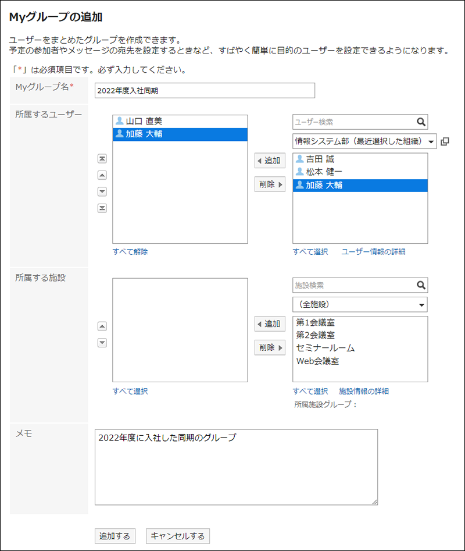465x551 pixels.
Task: Move selected facility down
Action: 102,343
